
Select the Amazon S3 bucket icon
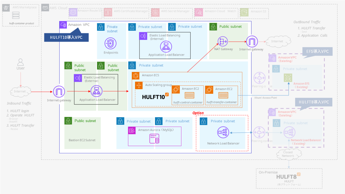tap(244, 12)
